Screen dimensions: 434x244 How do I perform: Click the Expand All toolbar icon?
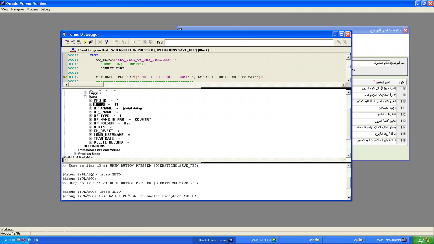tap(145, 42)
